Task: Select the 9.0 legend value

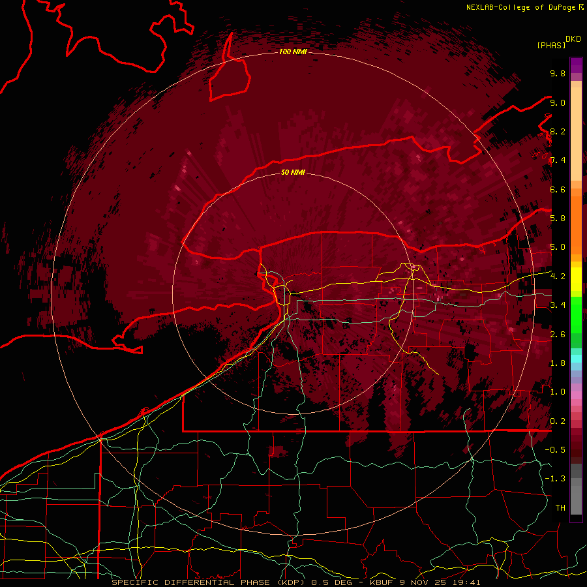Action: tap(558, 102)
